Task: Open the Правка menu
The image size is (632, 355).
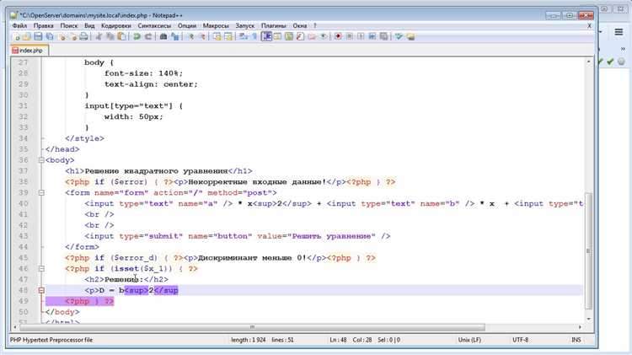Action: 44,25
